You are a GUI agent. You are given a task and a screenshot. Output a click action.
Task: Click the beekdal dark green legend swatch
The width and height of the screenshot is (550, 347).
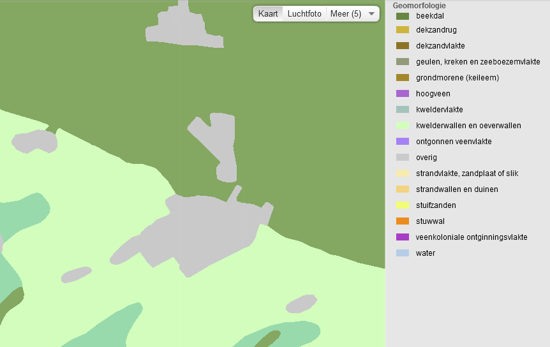tap(402, 16)
